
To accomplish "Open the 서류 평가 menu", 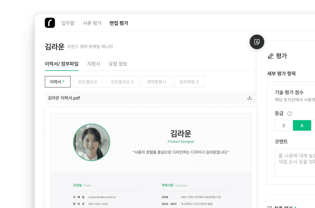I will click(x=92, y=23).
